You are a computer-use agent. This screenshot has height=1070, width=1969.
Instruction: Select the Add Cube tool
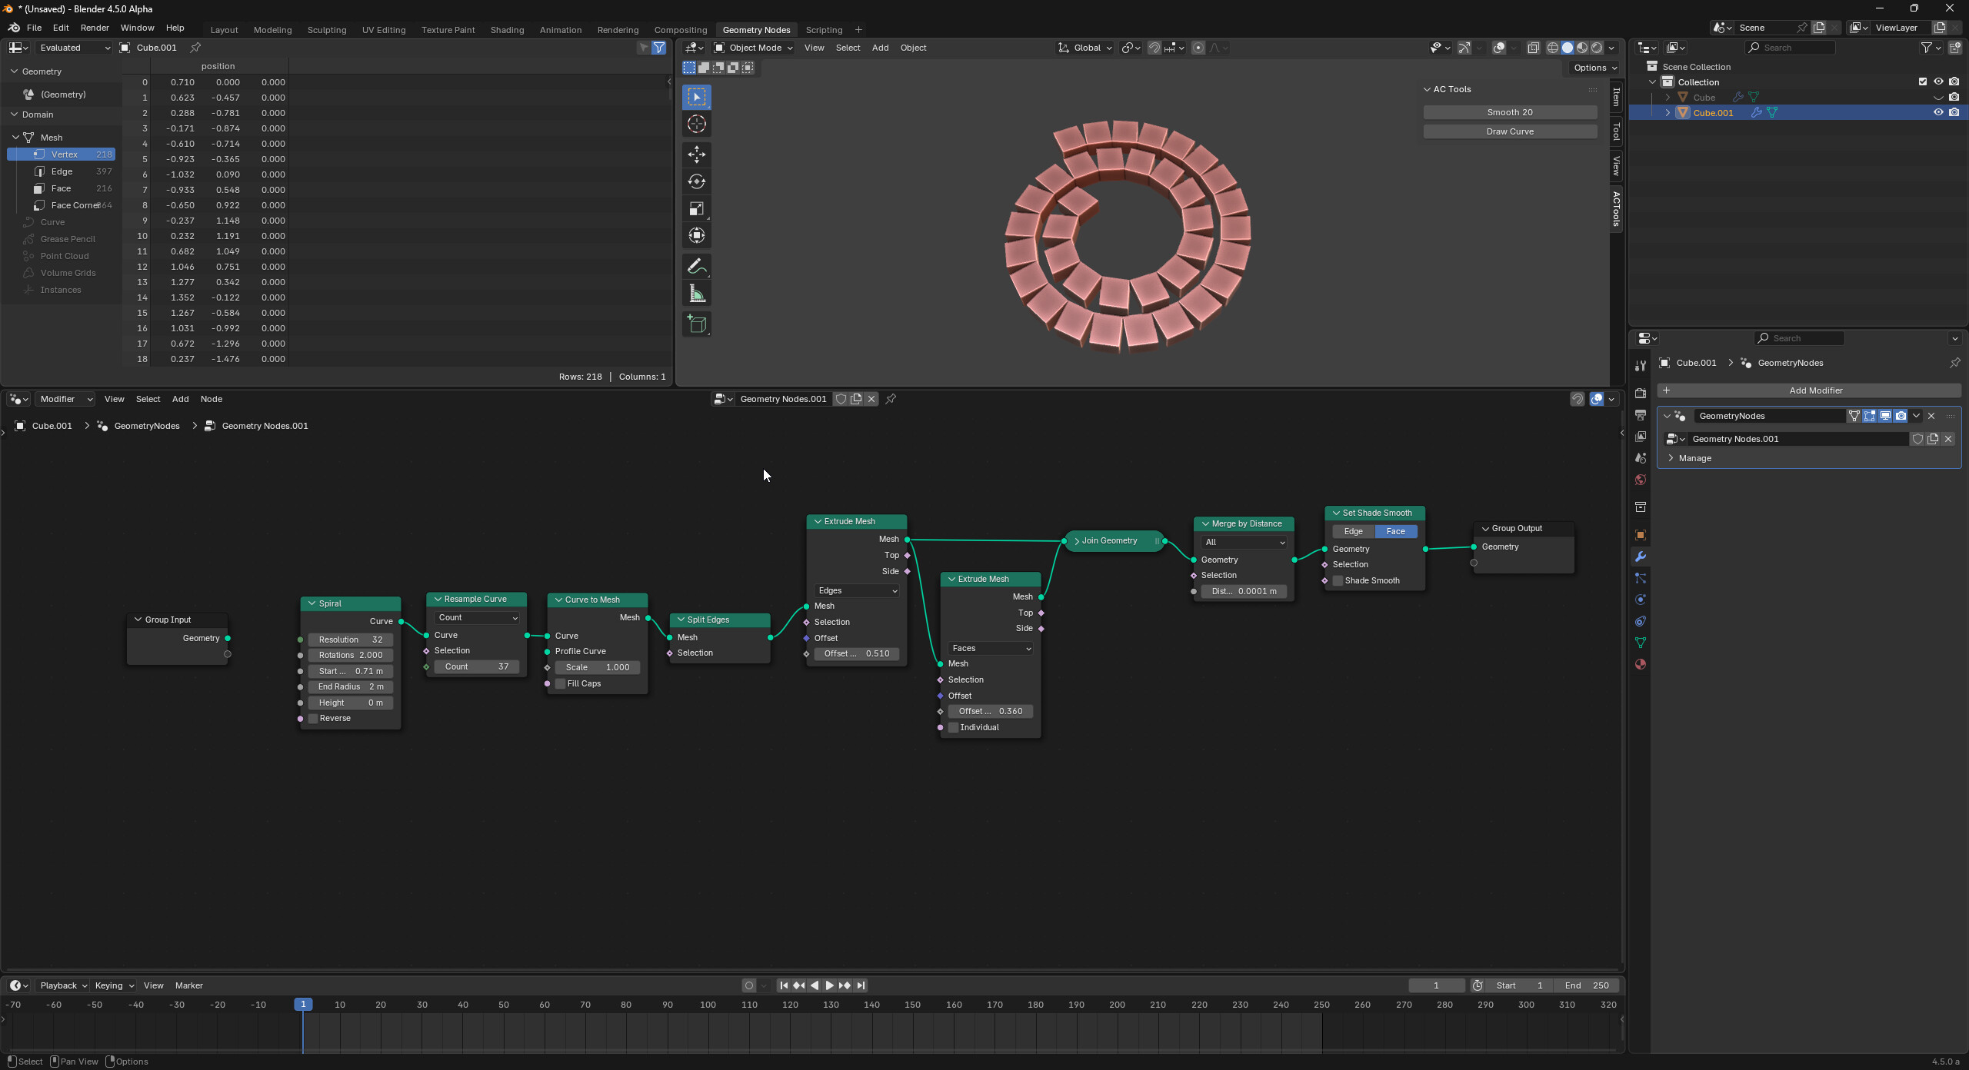click(696, 324)
